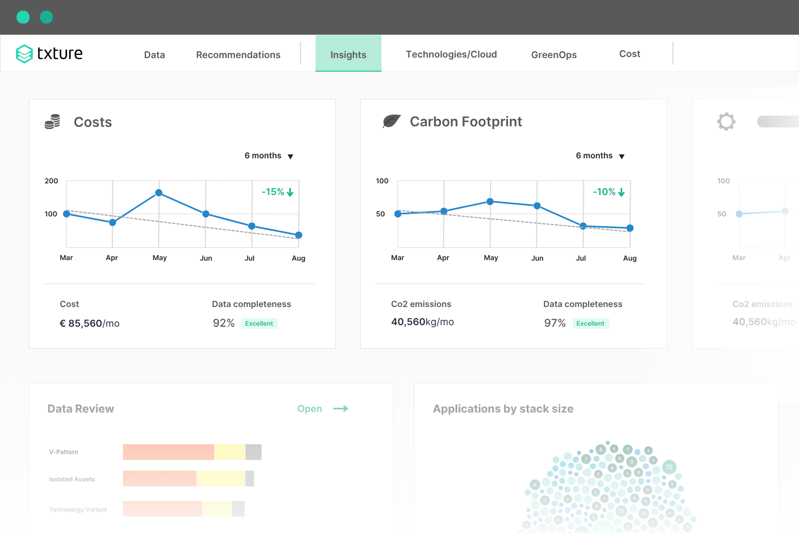
Task: Click the -10% down arrow indicator
Action: pos(609,192)
